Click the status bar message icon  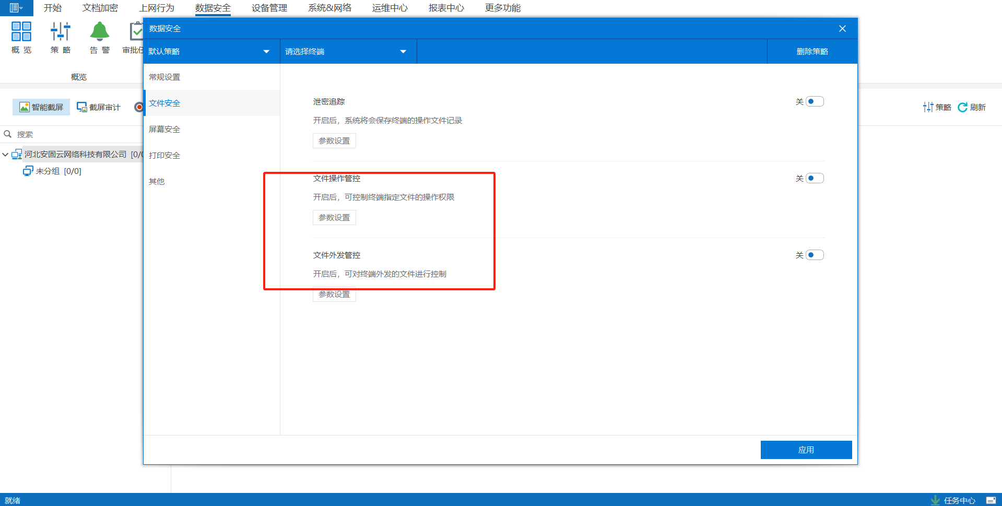point(991,500)
